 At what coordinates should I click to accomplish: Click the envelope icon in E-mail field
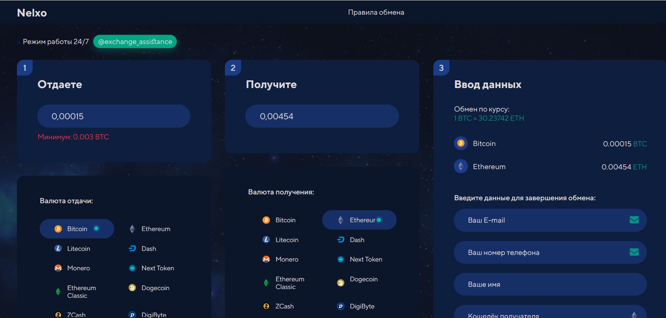634,220
